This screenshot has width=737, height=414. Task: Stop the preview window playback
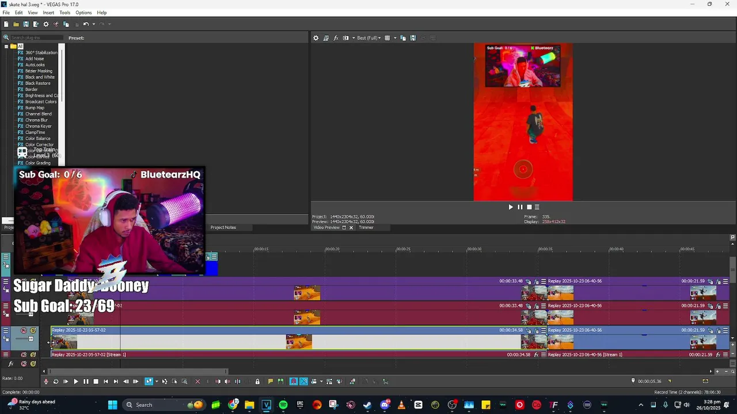(x=529, y=207)
